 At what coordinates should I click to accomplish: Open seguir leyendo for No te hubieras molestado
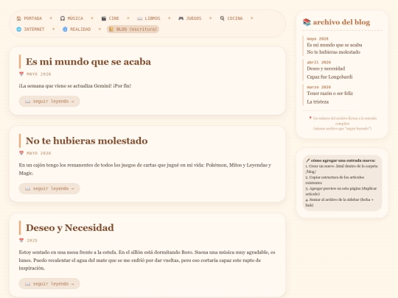point(49,188)
